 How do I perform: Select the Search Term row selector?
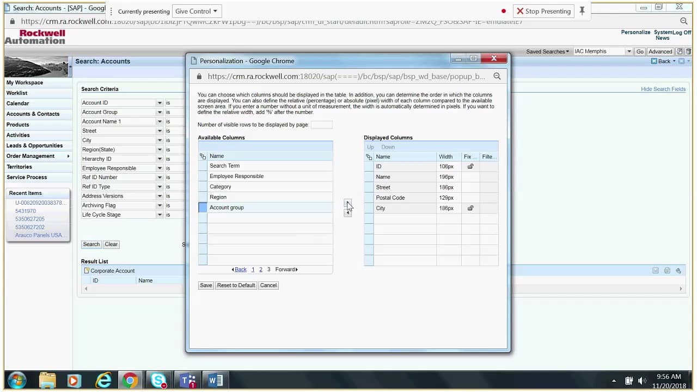(203, 166)
